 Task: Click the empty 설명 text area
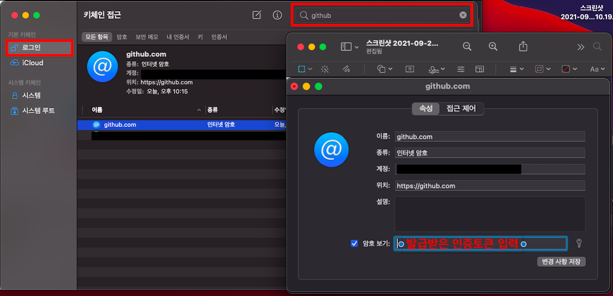pos(490,214)
